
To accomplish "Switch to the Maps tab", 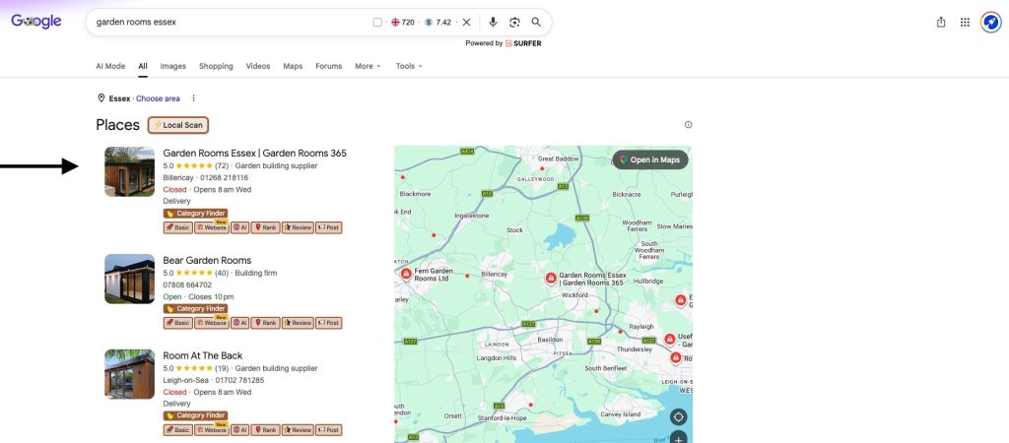I will [x=293, y=66].
